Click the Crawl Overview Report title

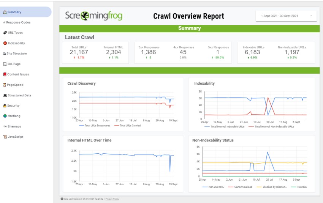(x=188, y=16)
